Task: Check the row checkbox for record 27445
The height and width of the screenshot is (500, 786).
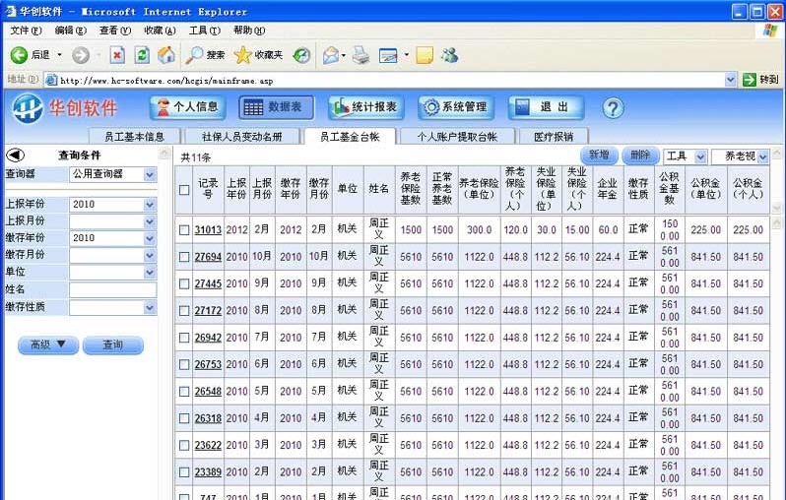Action: 184,283
